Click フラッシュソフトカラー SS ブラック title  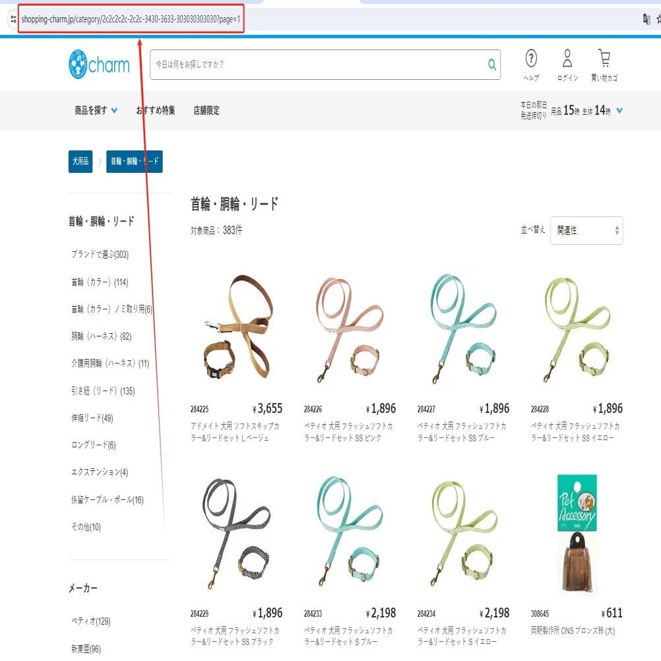(x=235, y=636)
